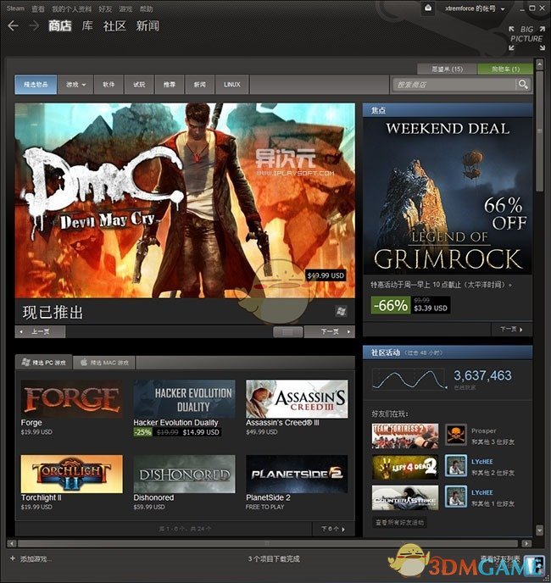
Task: Click Prosper's skull avatar
Action: (455, 436)
